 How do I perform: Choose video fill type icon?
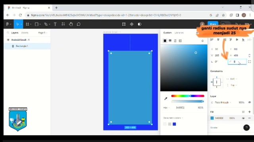[180, 41]
